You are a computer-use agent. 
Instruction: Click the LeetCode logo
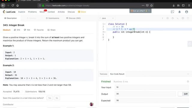[9, 12]
